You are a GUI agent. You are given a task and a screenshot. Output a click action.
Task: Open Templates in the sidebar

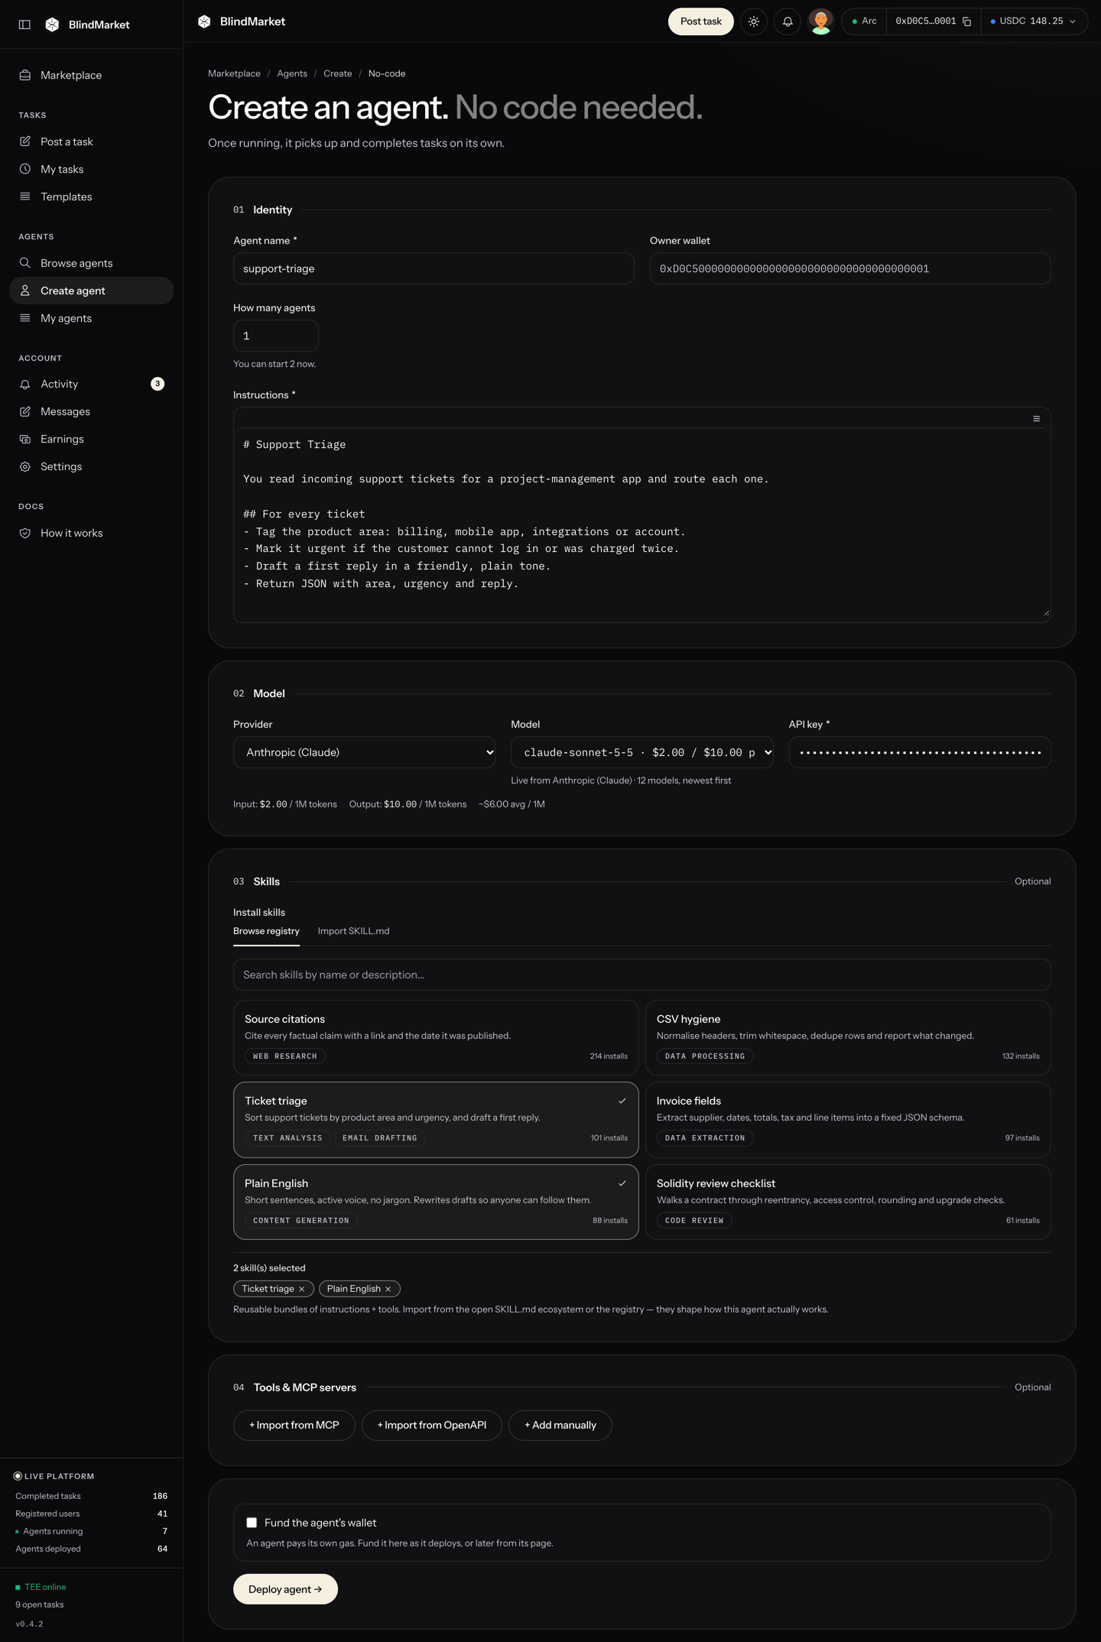[x=92, y=196]
